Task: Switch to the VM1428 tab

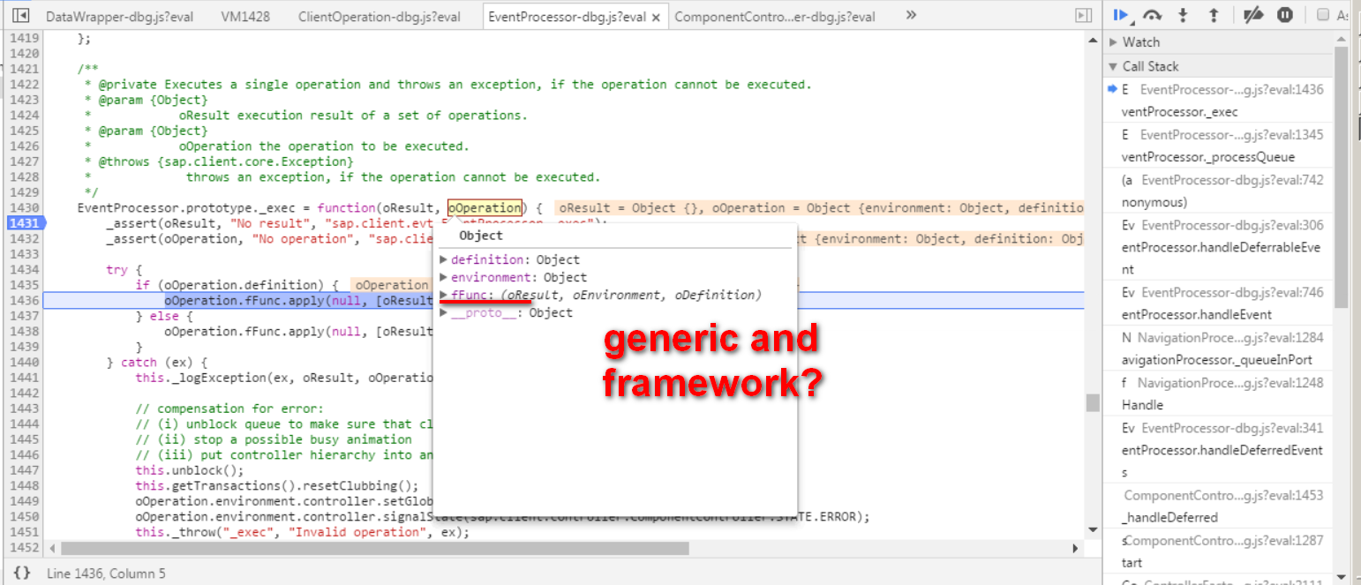Action: point(244,17)
